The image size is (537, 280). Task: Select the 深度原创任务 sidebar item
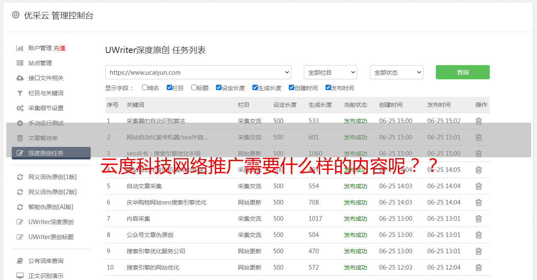click(51, 153)
